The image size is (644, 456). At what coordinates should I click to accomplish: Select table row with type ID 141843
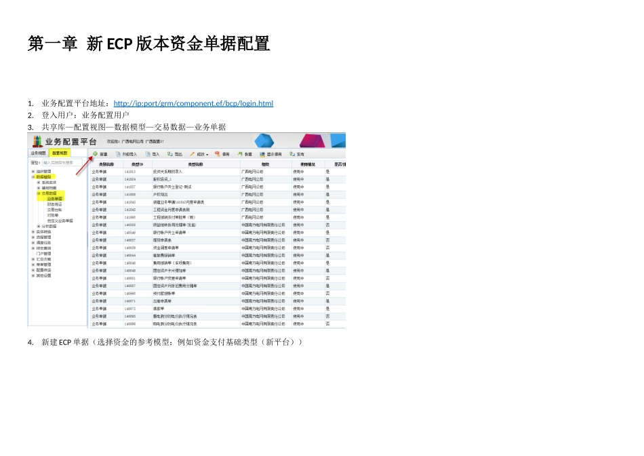tap(218, 202)
